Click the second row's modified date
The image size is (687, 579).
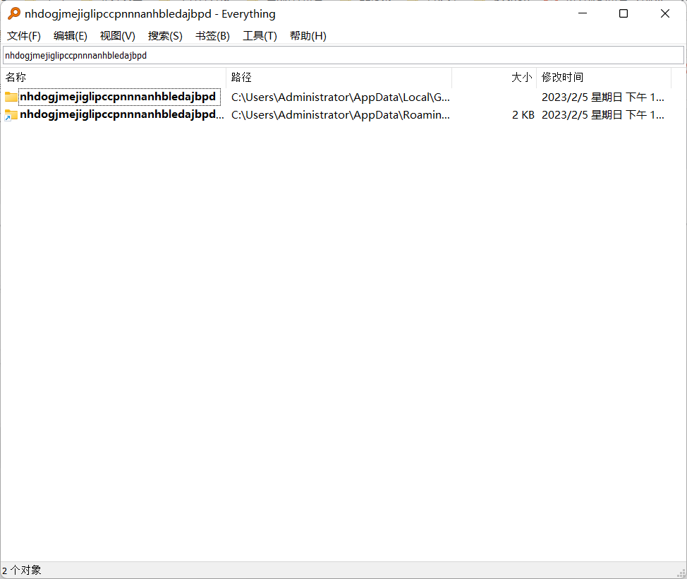click(x=603, y=115)
